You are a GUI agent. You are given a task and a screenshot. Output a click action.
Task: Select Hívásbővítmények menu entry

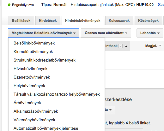(31, 69)
